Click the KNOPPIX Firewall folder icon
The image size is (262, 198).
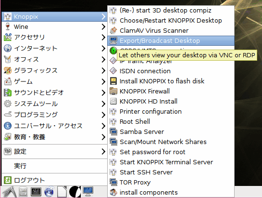tap(113, 91)
